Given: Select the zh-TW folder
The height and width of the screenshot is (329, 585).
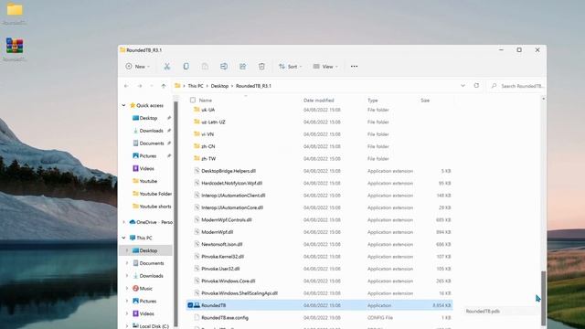Looking at the screenshot, I should 208,159.
